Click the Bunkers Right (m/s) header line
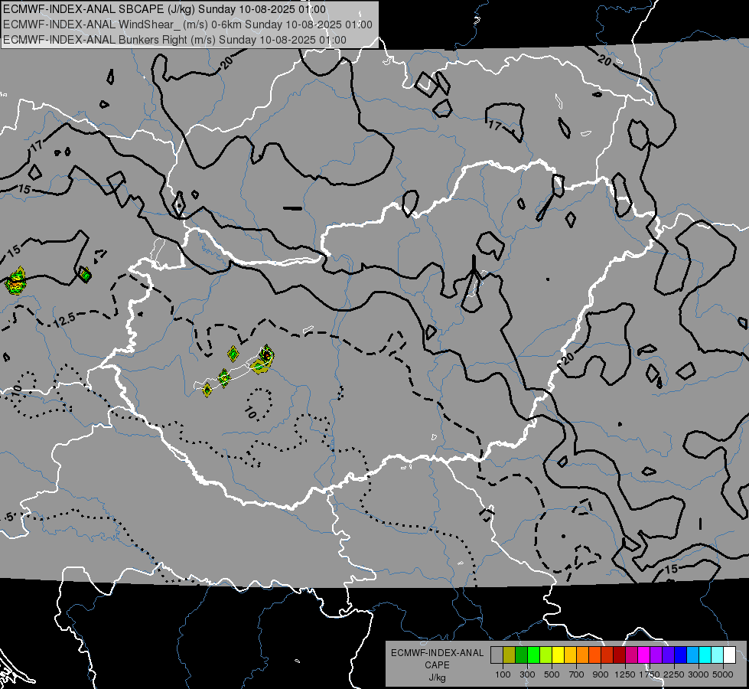The height and width of the screenshot is (689, 749). click(x=175, y=40)
